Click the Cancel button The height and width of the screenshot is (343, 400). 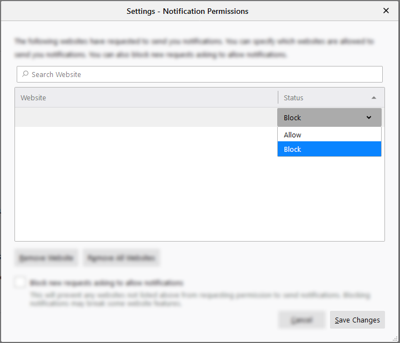pos(302,320)
